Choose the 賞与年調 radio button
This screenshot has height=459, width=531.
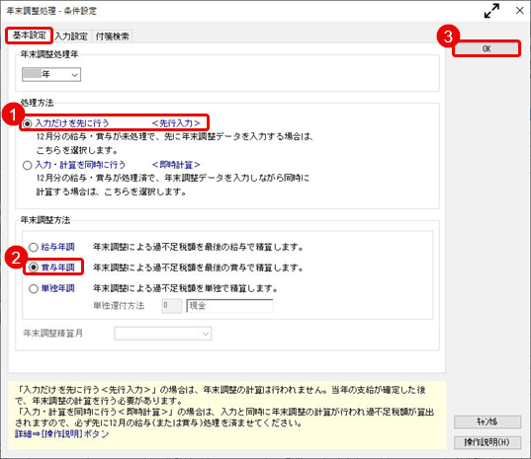34,268
